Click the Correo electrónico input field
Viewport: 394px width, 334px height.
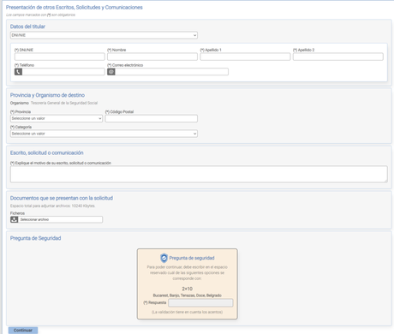click(171, 72)
